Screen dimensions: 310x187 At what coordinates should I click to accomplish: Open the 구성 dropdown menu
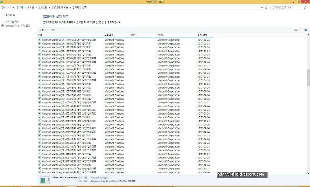tap(43, 30)
